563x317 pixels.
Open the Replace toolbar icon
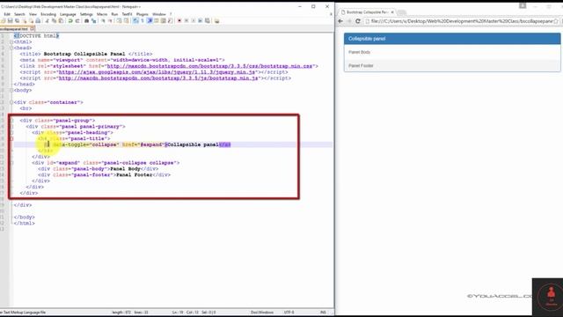94,21
